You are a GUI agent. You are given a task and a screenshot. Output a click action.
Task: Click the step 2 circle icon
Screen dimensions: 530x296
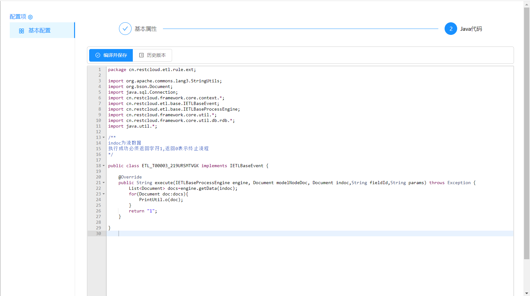(x=451, y=29)
